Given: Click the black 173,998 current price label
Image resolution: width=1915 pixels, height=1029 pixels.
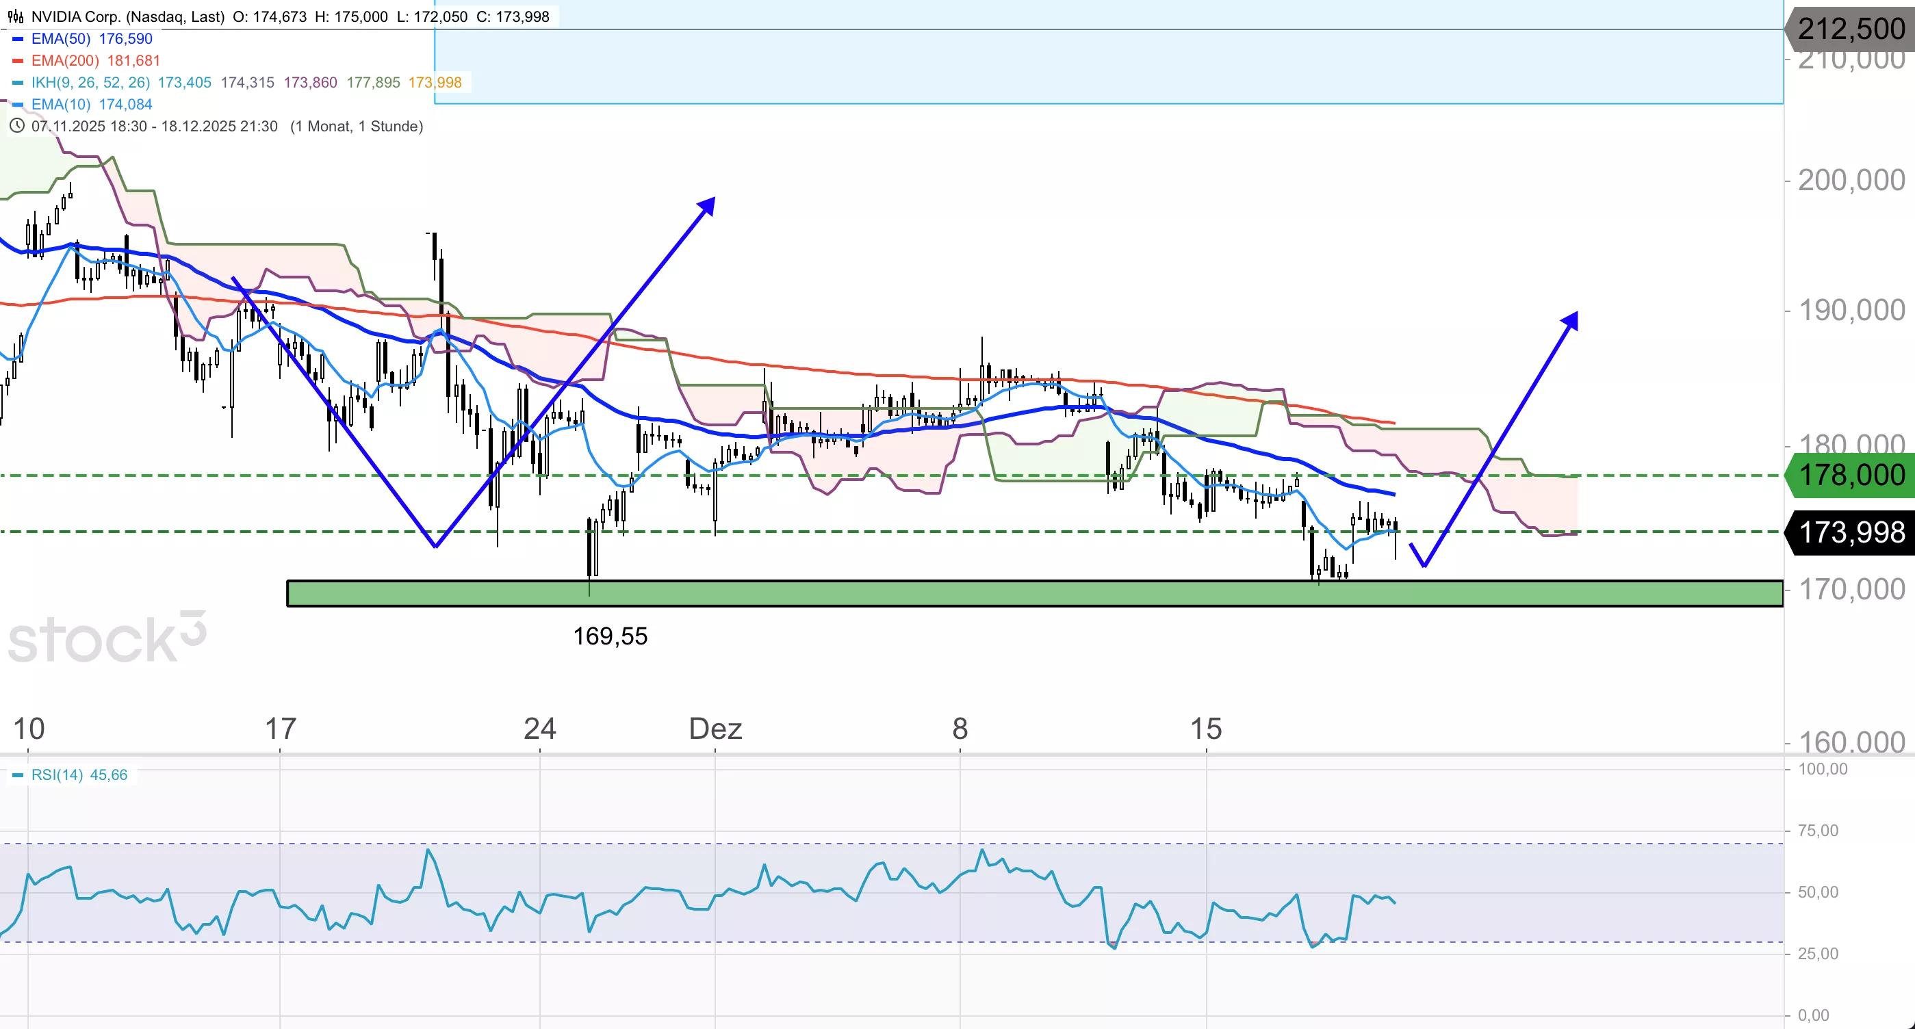Looking at the screenshot, I should pyautogui.click(x=1851, y=532).
